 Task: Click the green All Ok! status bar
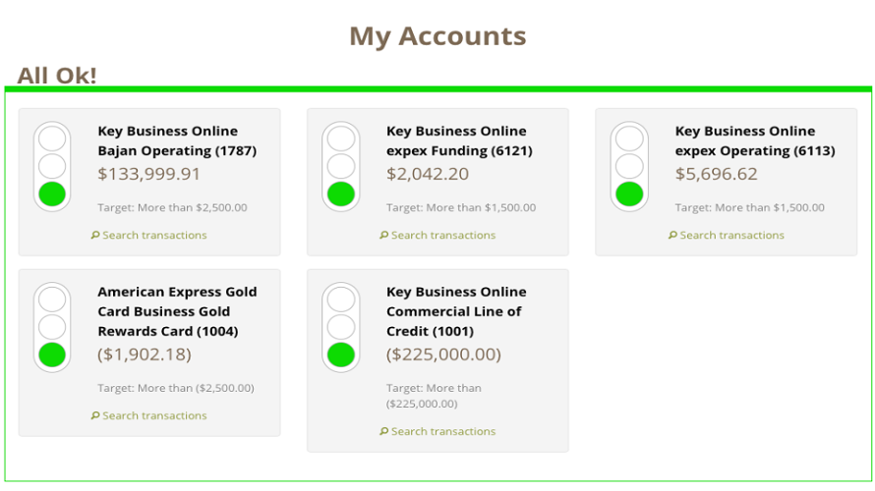click(x=437, y=89)
